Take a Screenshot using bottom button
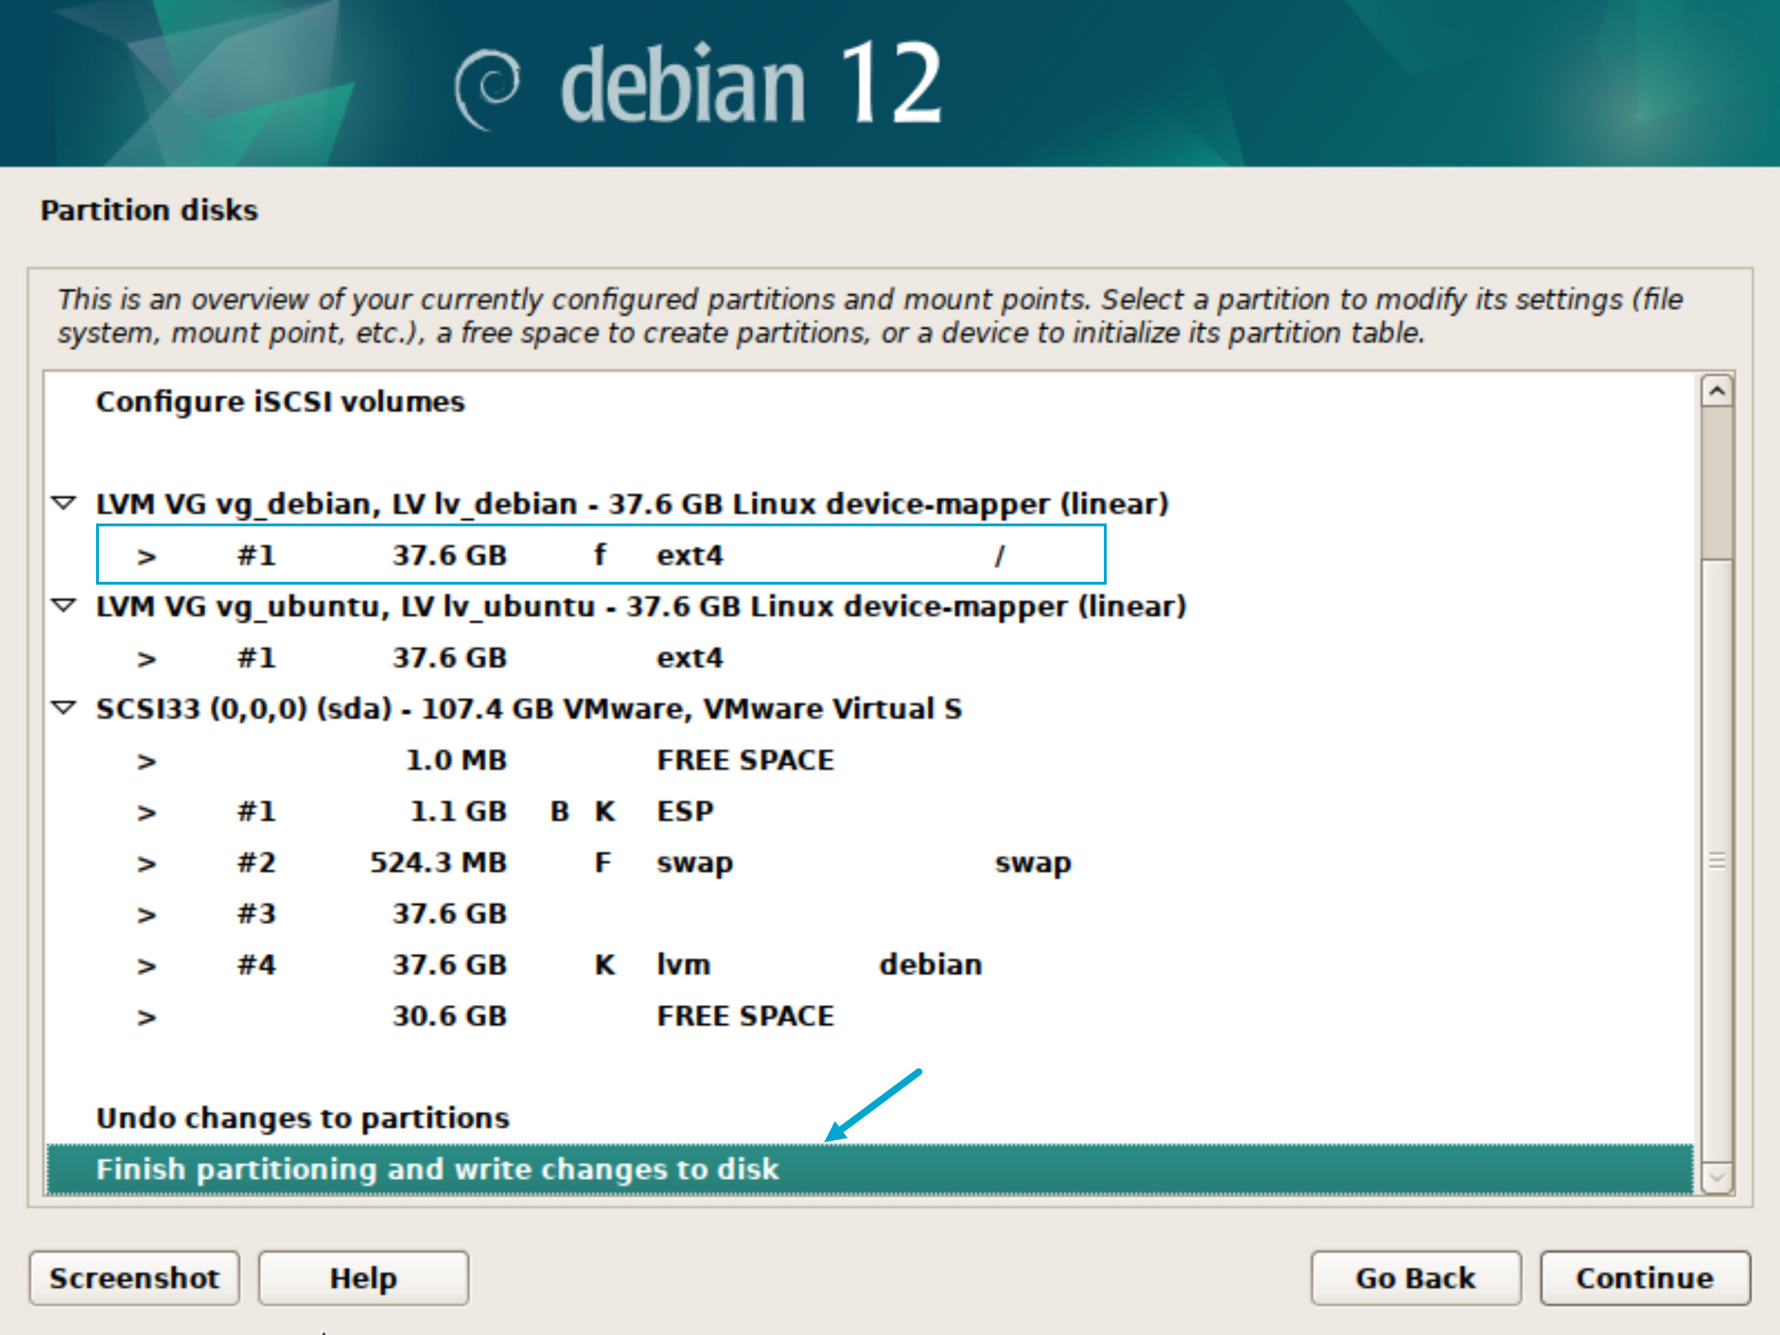Screen dimensions: 1780x1335 (135, 1277)
